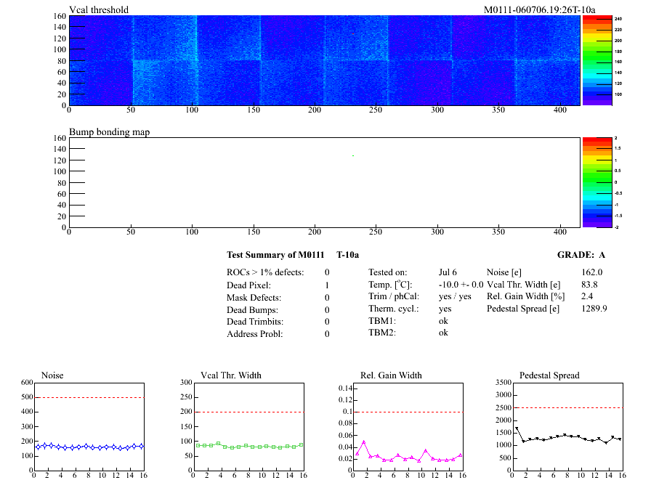Image resolution: width=651 pixels, height=488 pixels.
Task: Click the highest peak in Rel. Gain Width plot
Action: point(364,442)
